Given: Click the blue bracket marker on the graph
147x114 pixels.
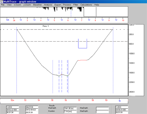Looking at the screenshot, I should pos(83,43).
